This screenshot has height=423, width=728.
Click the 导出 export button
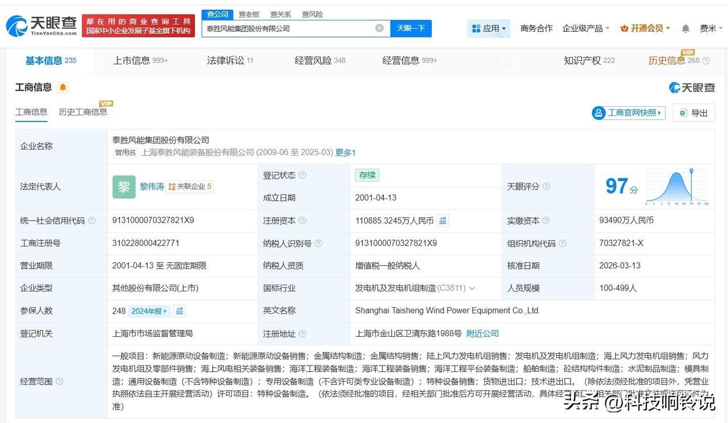pos(694,113)
